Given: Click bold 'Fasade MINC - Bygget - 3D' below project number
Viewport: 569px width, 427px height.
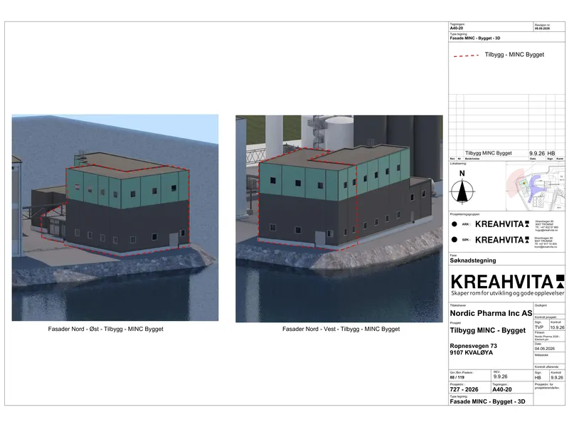Looking at the screenshot, I should tap(487, 401).
